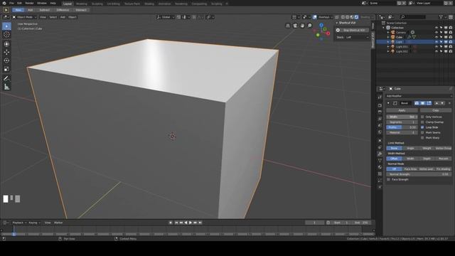This screenshot has width=455, height=256.
Task: Select the Cursor tool in the toolbar
Action: tap(6, 35)
